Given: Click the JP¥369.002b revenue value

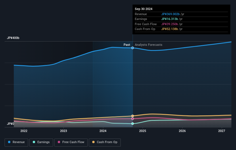Looking at the screenshot, I should (x=170, y=14).
